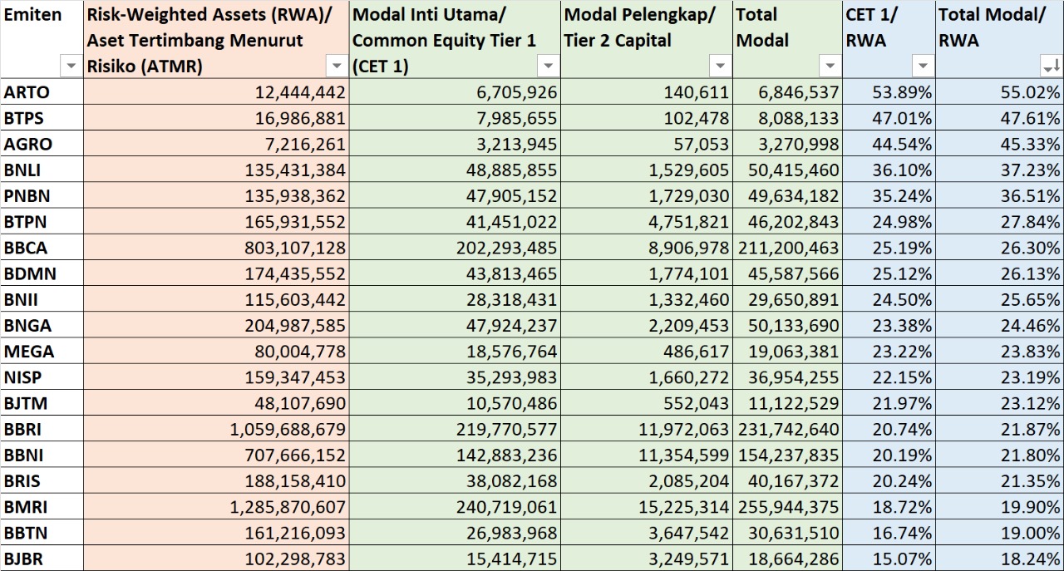Select the Risk-Weighted Assets (RWA) header cell
This screenshot has height=571, width=1064.
click(x=216, y=40)
